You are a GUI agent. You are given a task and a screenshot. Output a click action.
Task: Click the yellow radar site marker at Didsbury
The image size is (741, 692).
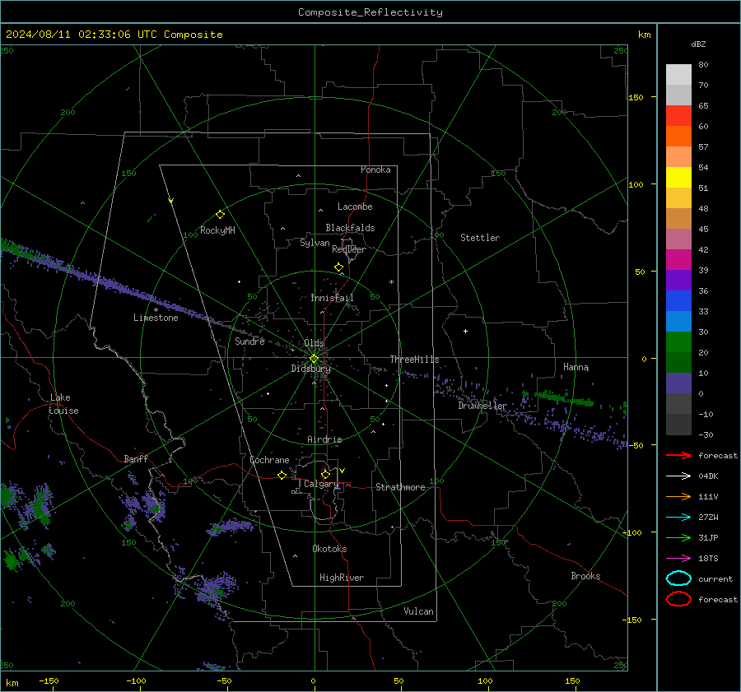(314, 359)
